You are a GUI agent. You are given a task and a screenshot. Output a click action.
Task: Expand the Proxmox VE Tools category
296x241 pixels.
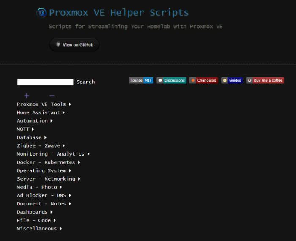[x=44, y=104]
